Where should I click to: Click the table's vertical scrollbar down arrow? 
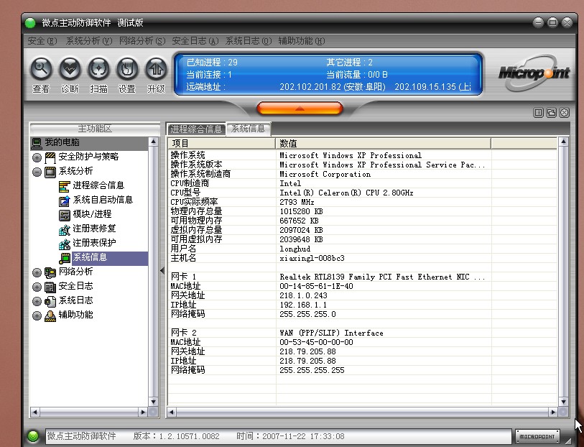click(563, 402)
